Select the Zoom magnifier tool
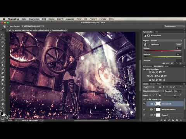This screenshot has height=139, width=186. [3, 107]
